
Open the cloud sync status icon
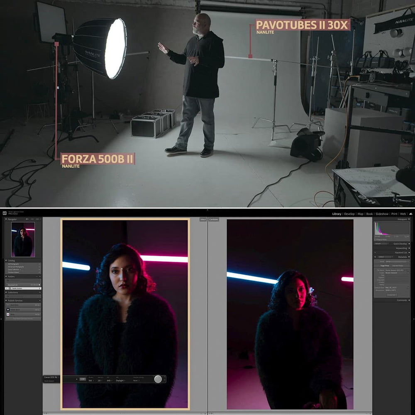(x=411, y=214)
